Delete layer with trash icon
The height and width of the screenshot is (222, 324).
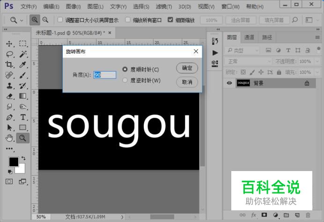coord(308,215)
